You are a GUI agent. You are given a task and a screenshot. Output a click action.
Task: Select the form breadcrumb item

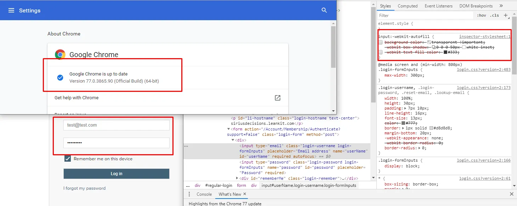pyautogui.click(x=242, y=185)
